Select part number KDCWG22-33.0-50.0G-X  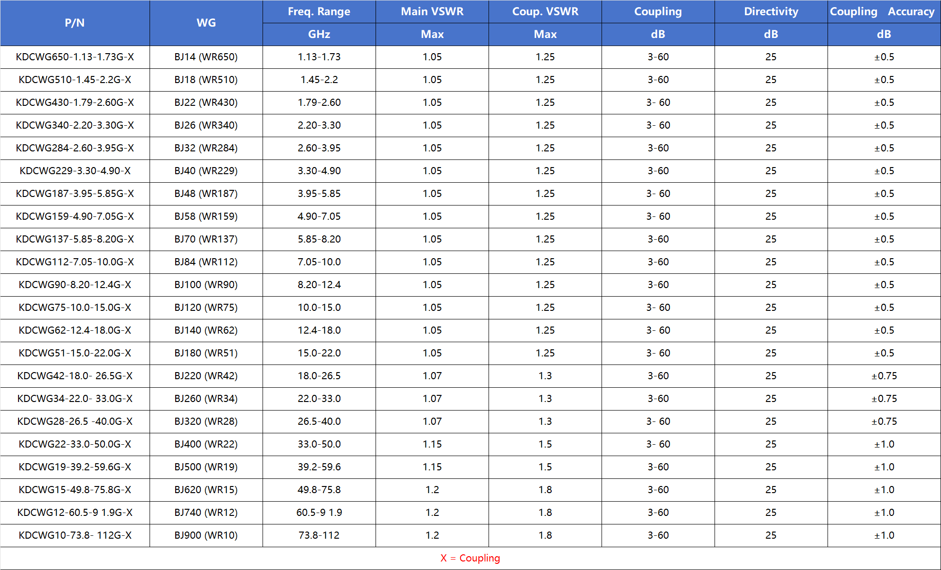point(75,444)
